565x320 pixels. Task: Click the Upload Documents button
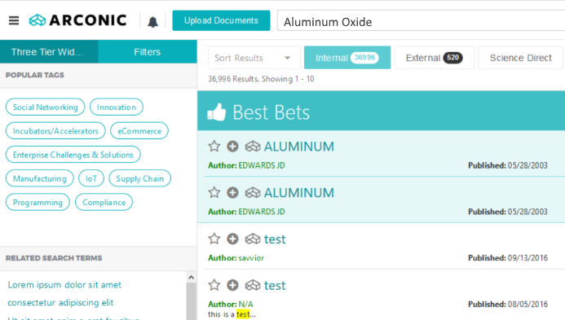click(221, 20)
